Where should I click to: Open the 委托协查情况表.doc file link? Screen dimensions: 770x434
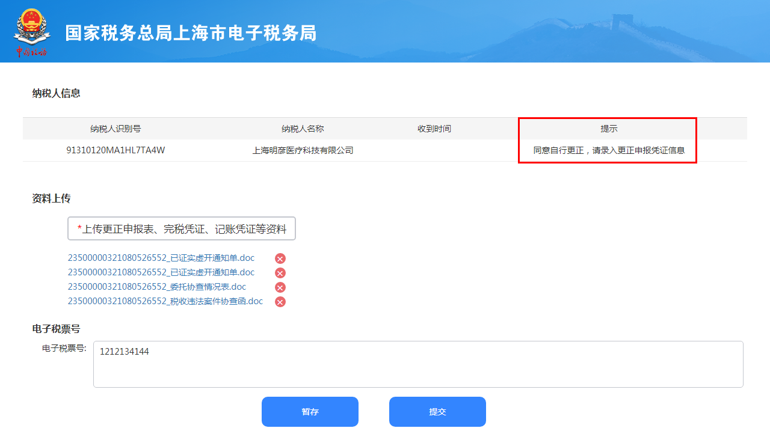pos(156,287)
